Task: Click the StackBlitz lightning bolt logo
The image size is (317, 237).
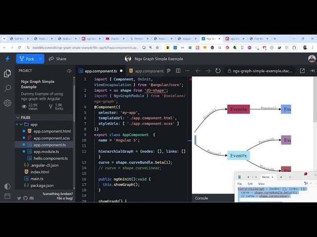Action: (7, 59)
